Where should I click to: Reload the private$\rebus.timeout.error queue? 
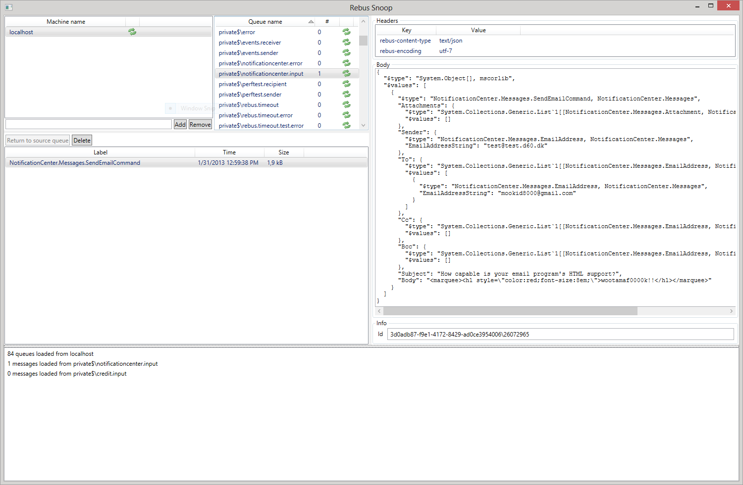[x=346, y=115]
